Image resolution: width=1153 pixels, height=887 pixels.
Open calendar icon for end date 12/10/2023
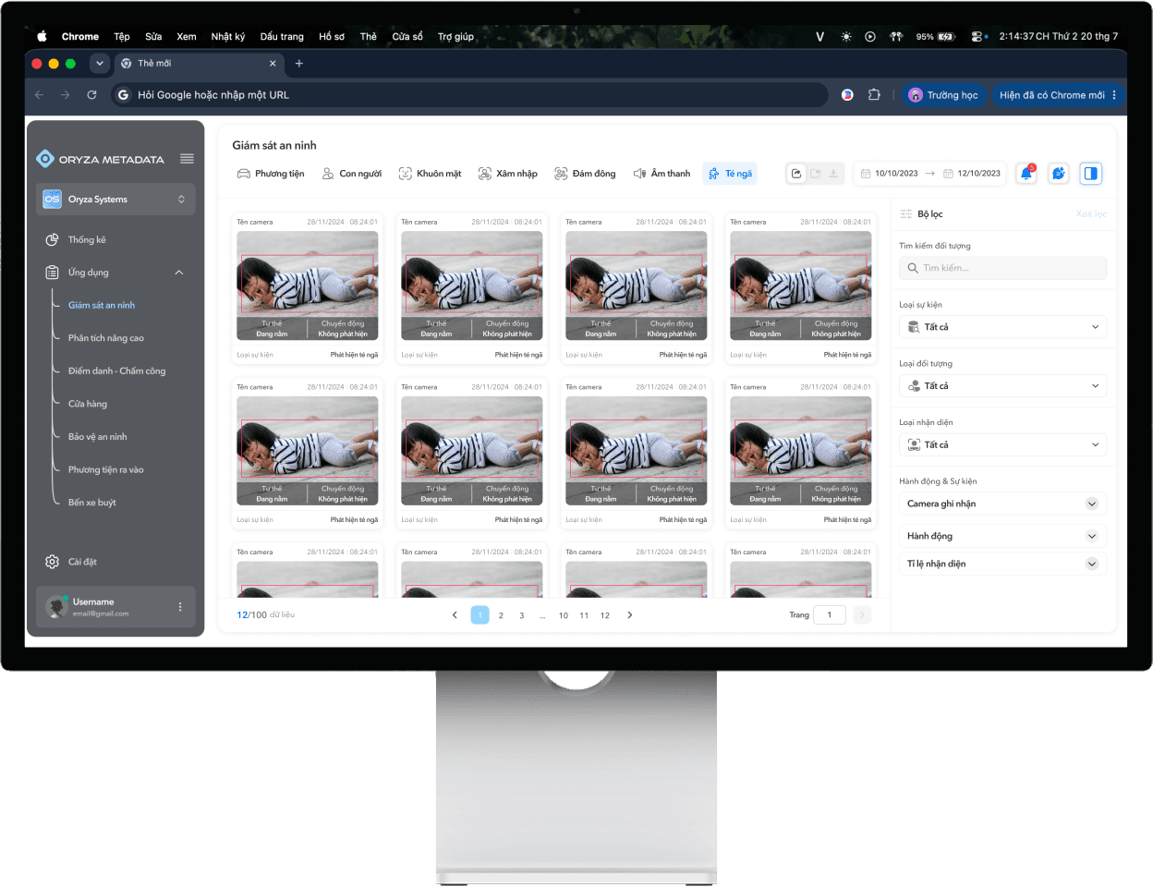[x=948, y=174]
